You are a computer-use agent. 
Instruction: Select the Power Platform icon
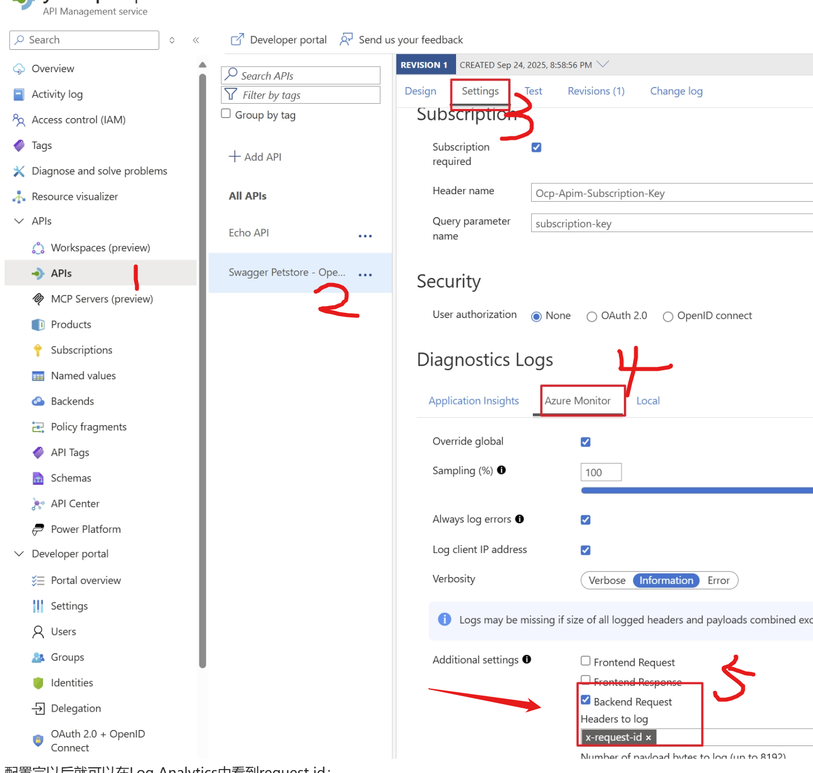38,529
